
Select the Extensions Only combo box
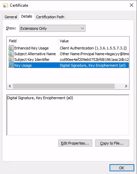click(x=52, y=28)
